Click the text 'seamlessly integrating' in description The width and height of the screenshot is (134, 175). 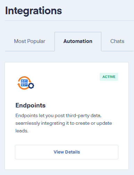(40, 123)
